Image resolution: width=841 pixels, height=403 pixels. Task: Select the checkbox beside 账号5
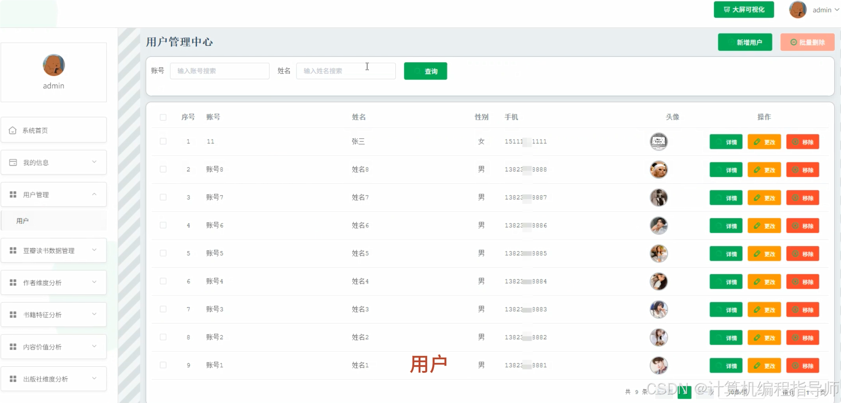pos(163,253)
